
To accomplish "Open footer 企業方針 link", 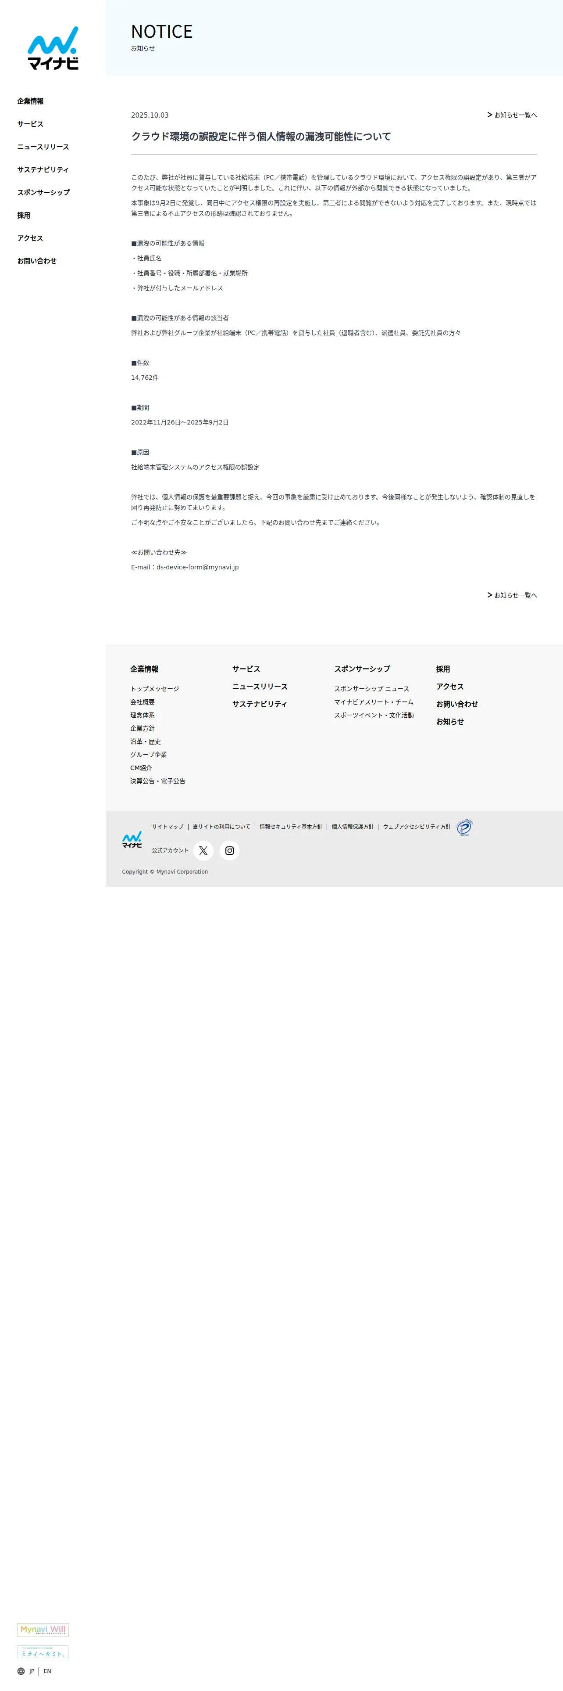I will (x=142, y=728).
